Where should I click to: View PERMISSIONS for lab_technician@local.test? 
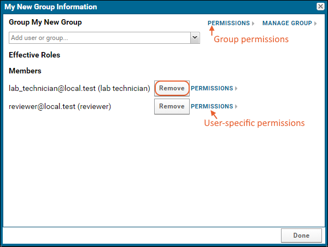click(x=212, y=88)
